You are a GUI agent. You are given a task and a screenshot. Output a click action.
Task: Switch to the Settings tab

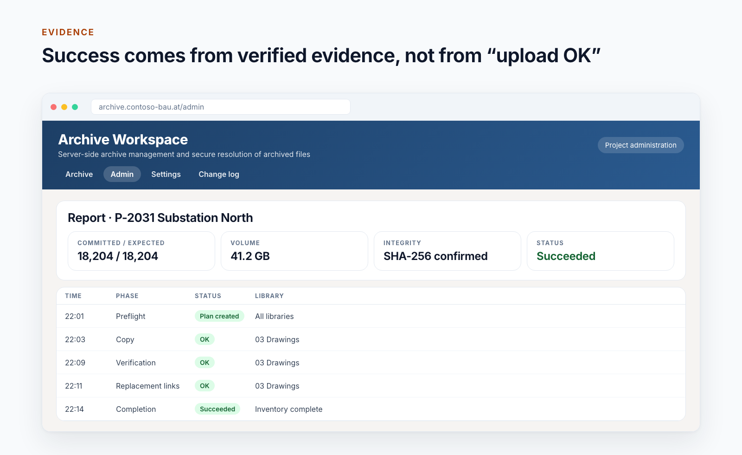(166, 174)
